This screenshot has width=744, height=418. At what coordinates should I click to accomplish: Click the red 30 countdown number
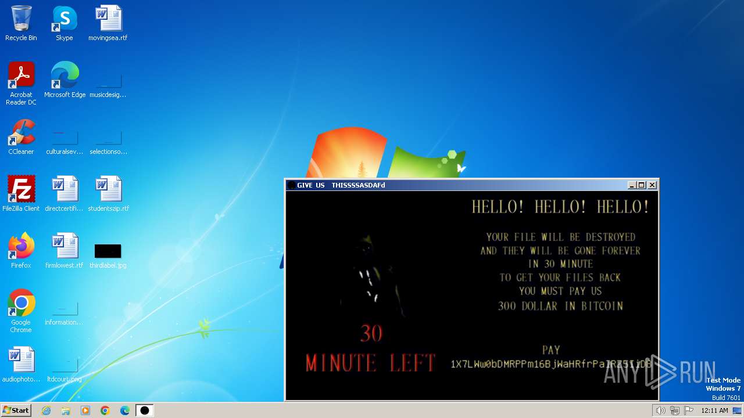371,333
